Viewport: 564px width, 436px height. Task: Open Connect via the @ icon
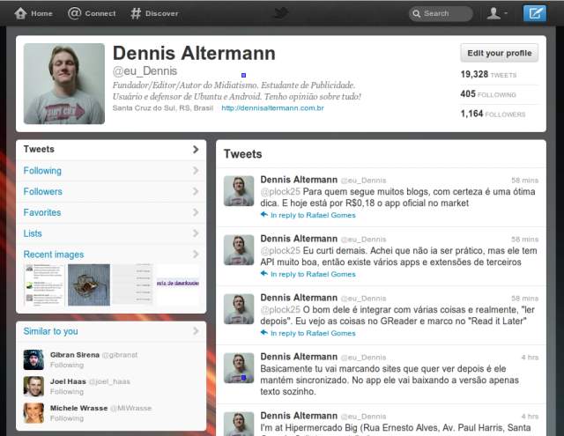click(74, 13)
